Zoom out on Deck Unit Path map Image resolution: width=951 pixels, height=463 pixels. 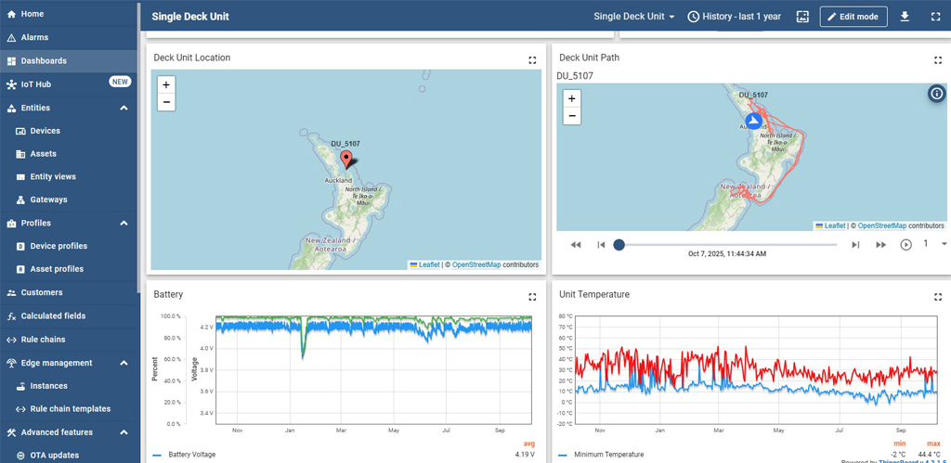coord(571,116)
